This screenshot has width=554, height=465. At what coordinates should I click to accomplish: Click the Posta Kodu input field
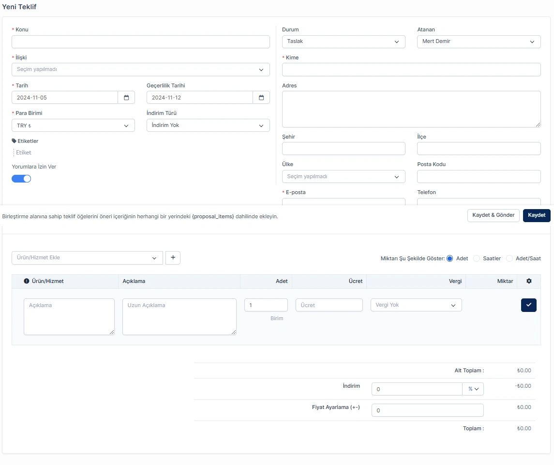[479, 177]
